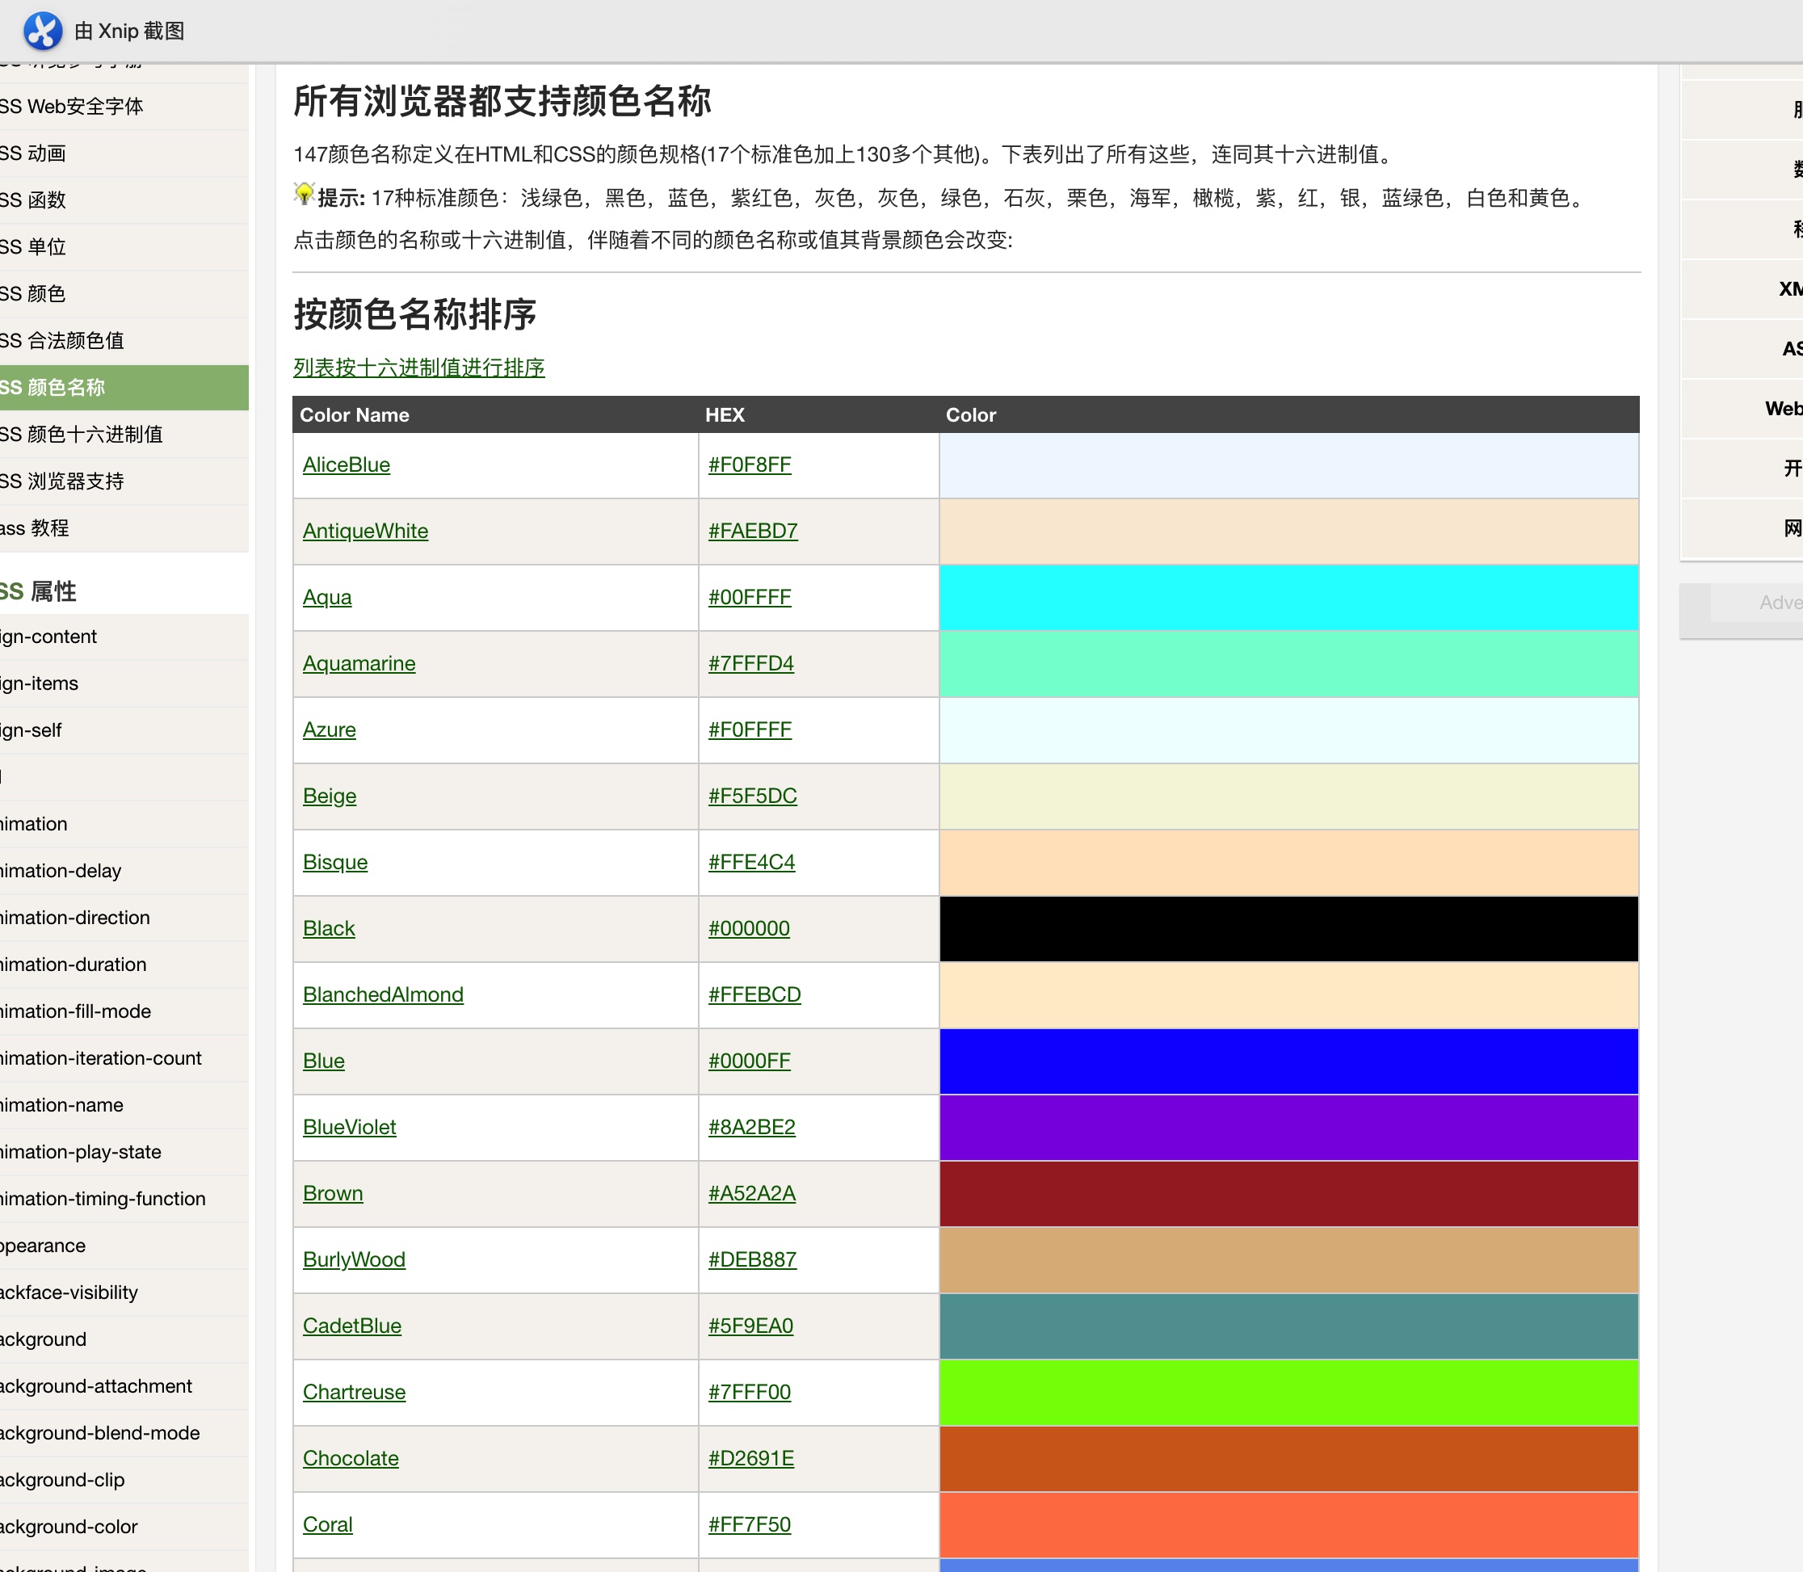Click the Xnip app icon in title bar
This screenshot has width=1803, height=1572.
pos(41,31)
